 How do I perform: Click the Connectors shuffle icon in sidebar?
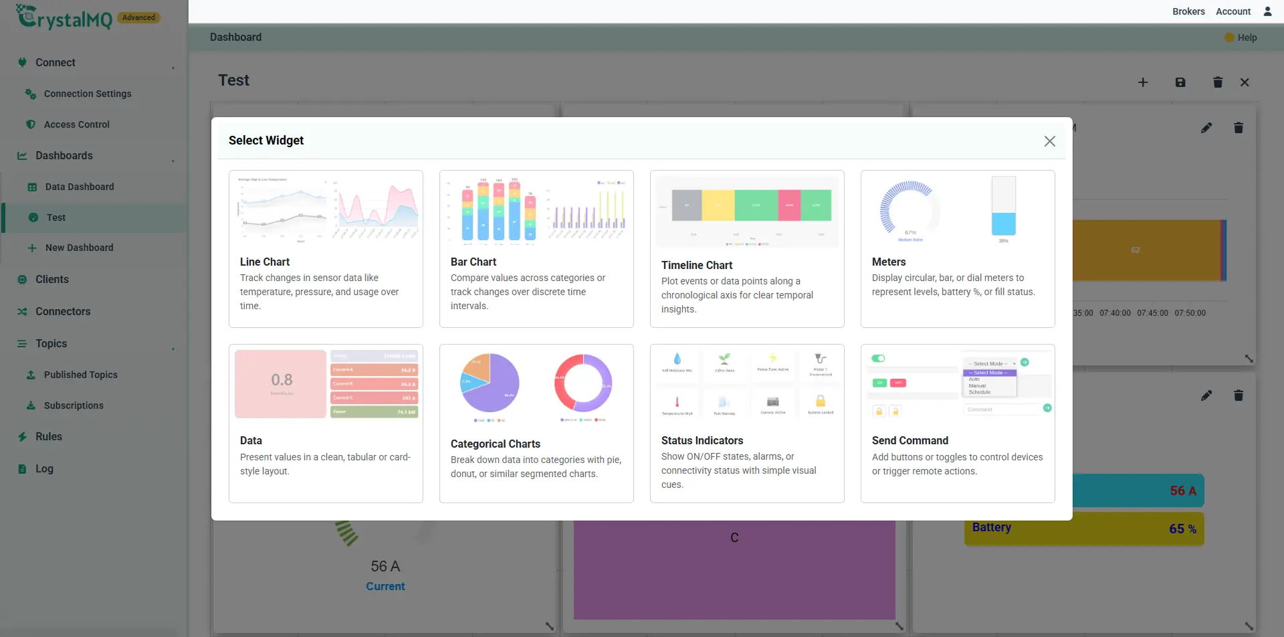tap(22, 312)
